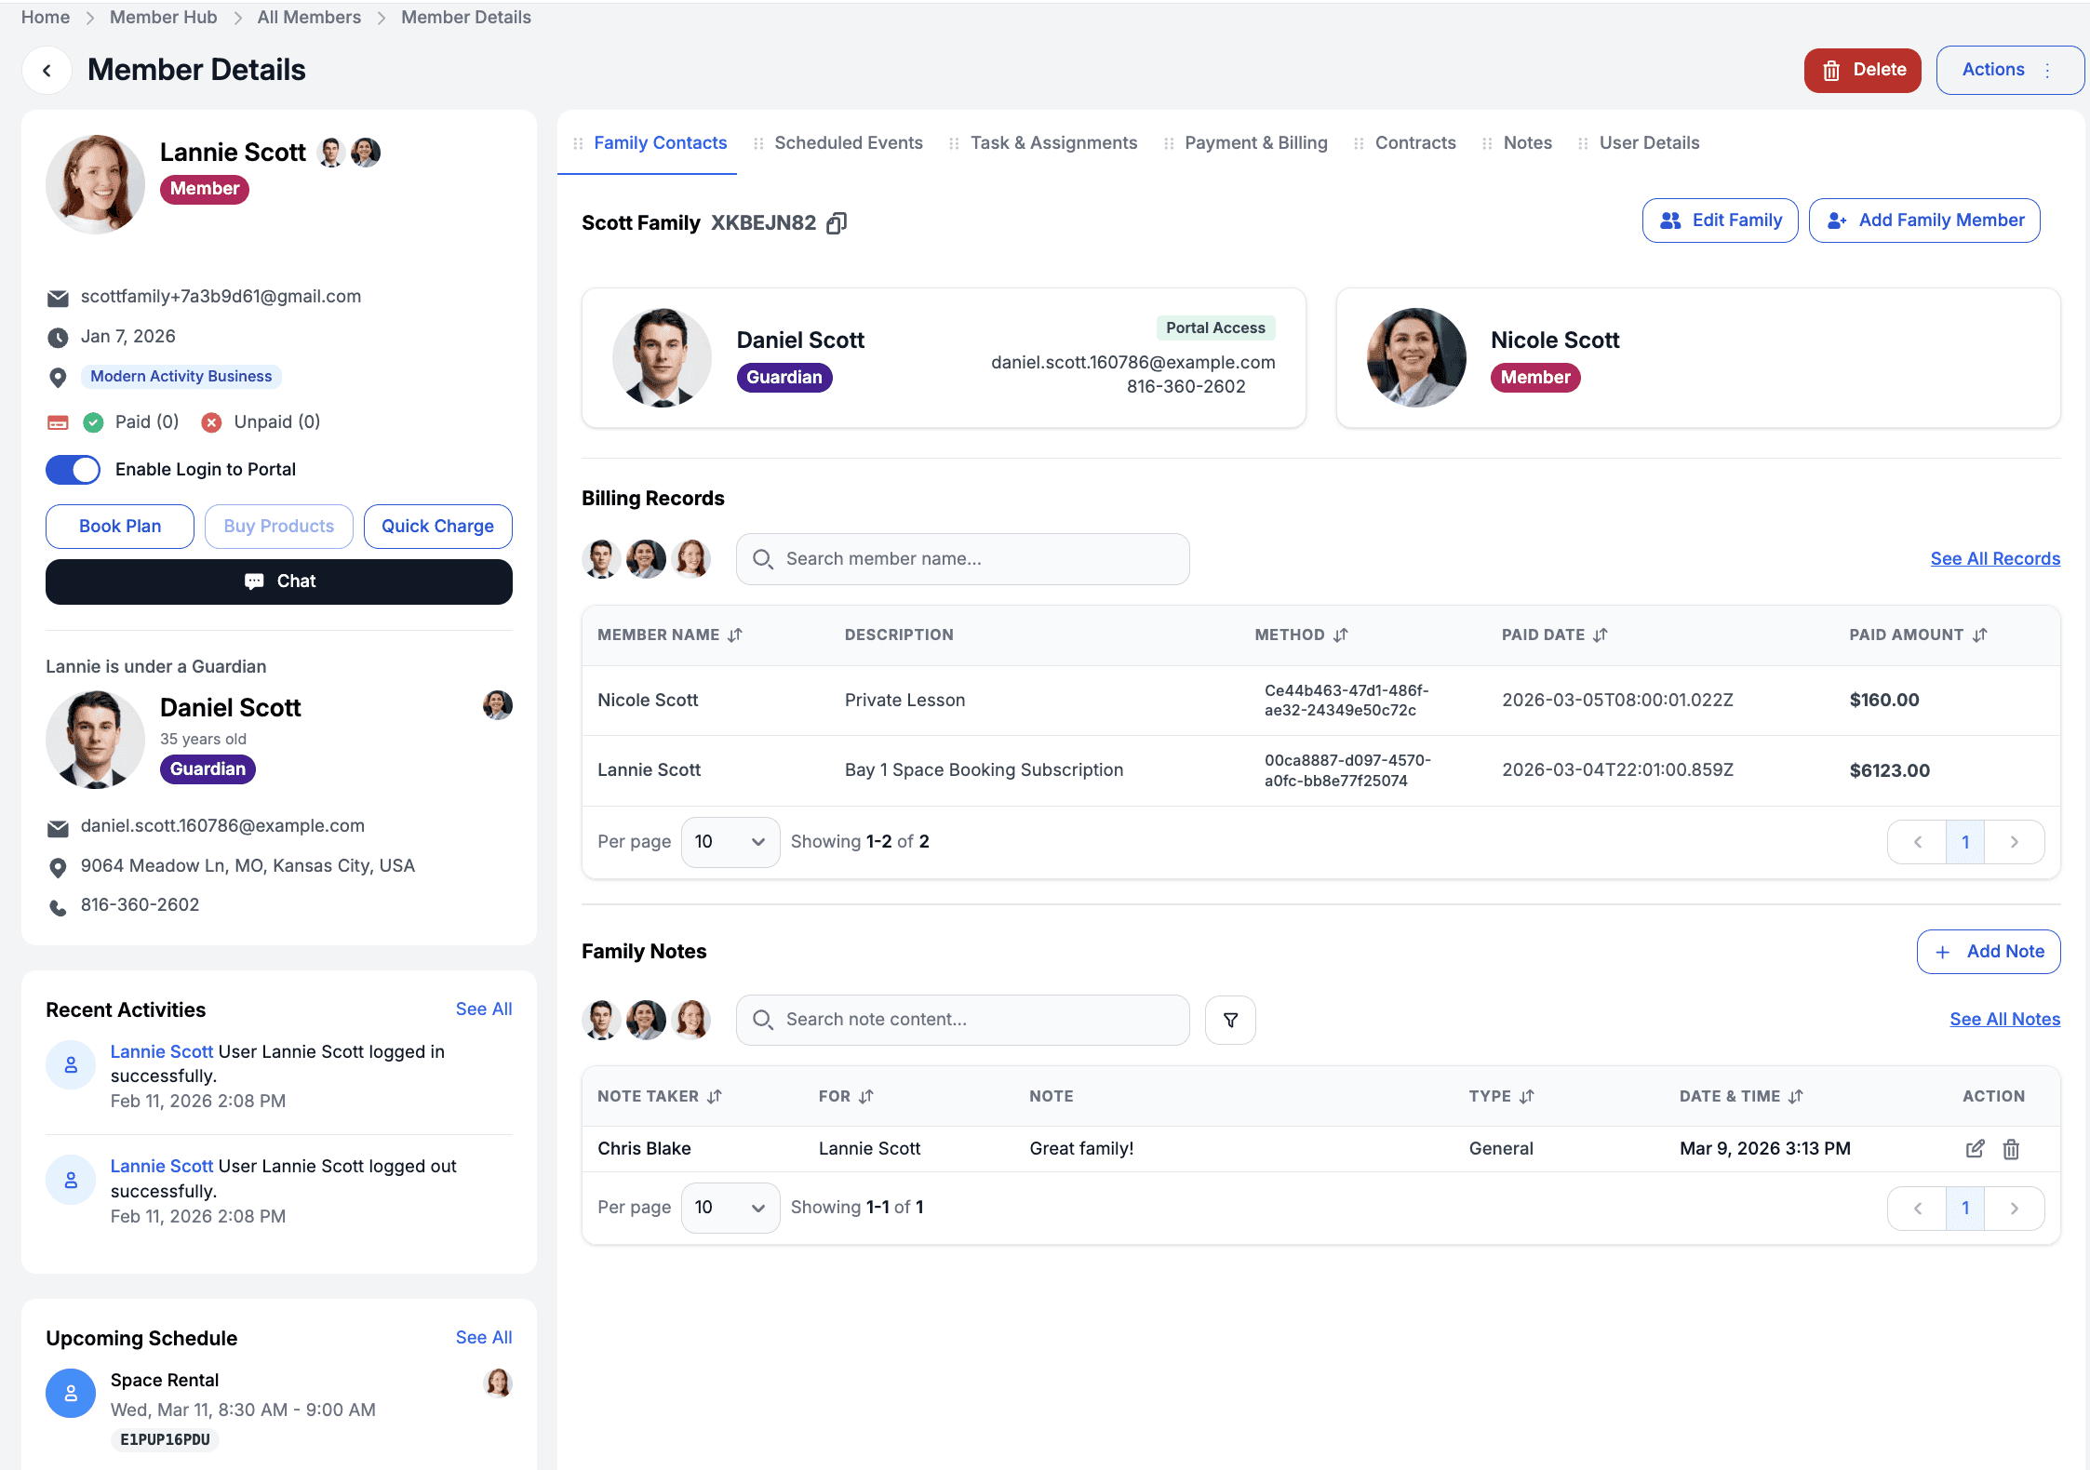This screenshot has width=2090, height=1470.
Task: Go to next page in Billing Records
Action: point(2014,842)
